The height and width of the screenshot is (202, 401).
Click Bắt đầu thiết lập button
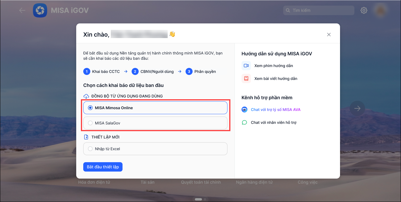coord(103,167)
